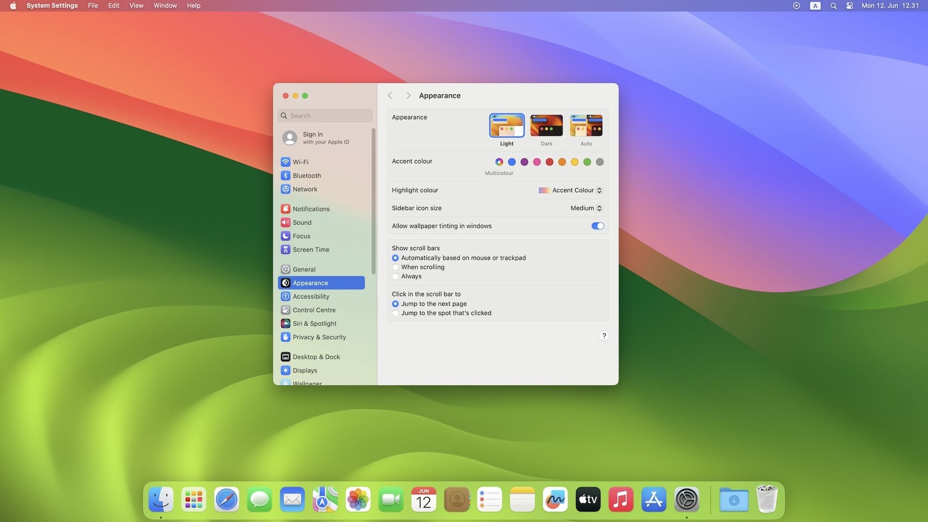Select Always show scroll bars option
928x522 pixels.
click(395, 276)
